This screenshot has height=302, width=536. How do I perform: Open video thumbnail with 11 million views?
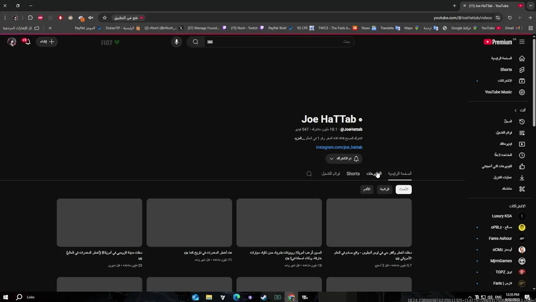tap(189, 223)
